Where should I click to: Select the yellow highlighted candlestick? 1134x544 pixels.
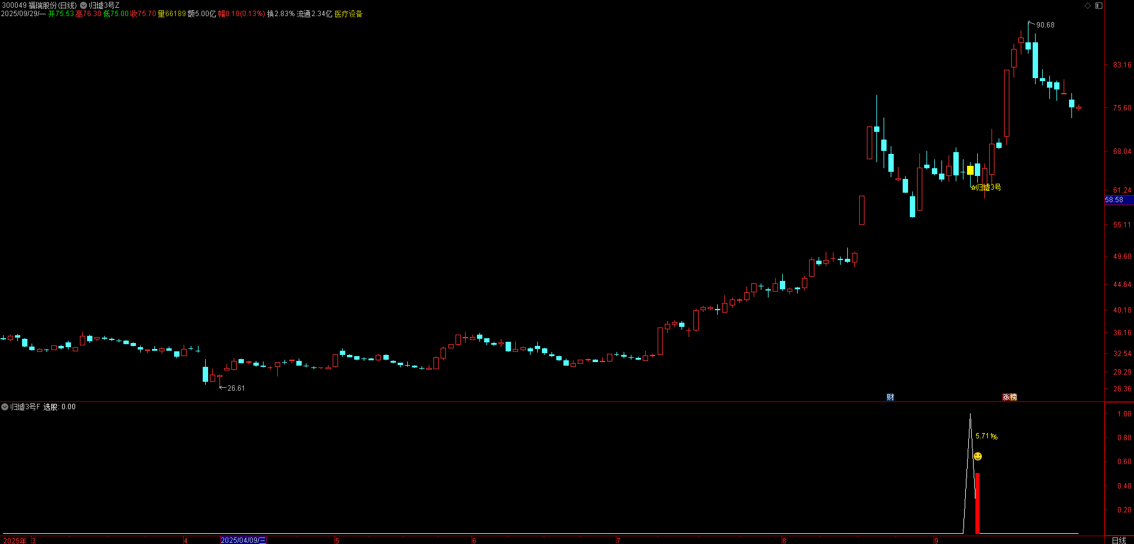[970, 171]
